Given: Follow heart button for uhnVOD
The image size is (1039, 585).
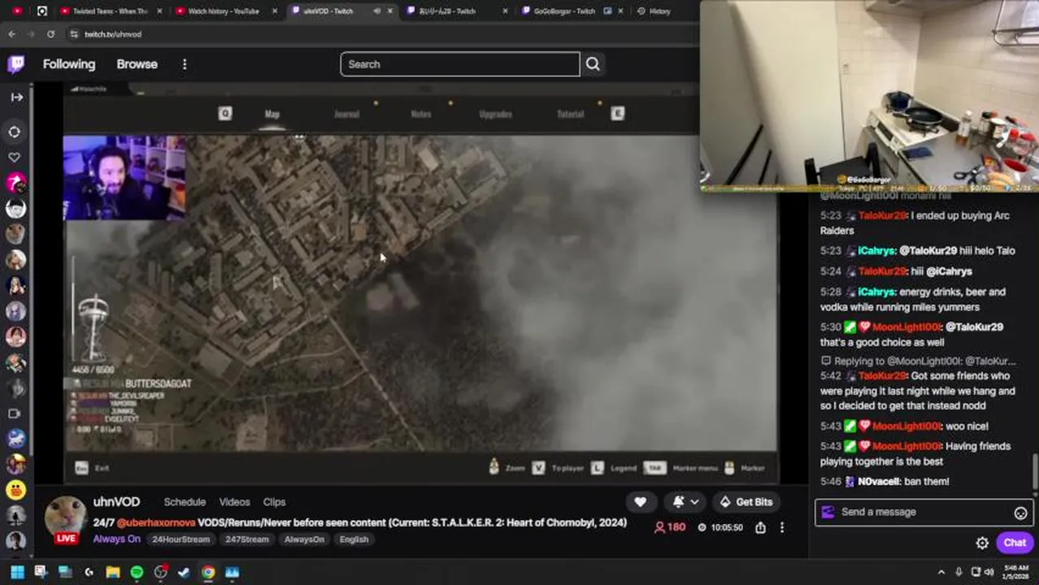Looking at the screenshot, I should (x=640, y=502).
